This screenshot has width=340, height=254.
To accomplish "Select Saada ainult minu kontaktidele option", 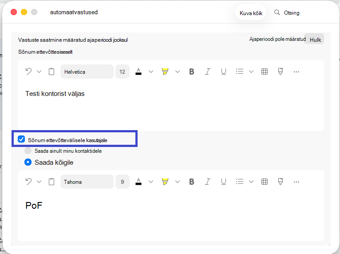I will point(28,151).
